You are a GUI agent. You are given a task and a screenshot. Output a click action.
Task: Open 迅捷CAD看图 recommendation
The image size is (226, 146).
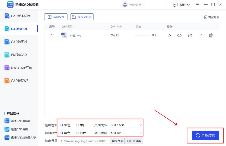(x=16, y=129)
